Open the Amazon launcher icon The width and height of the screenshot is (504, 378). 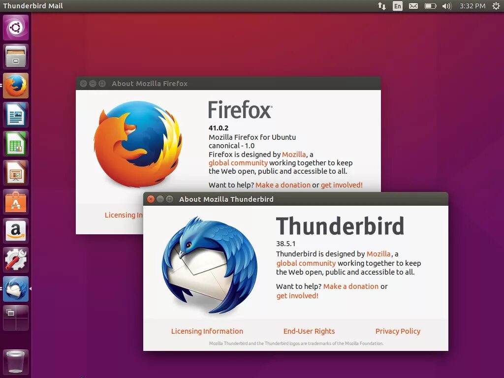[x=16, y=231]
